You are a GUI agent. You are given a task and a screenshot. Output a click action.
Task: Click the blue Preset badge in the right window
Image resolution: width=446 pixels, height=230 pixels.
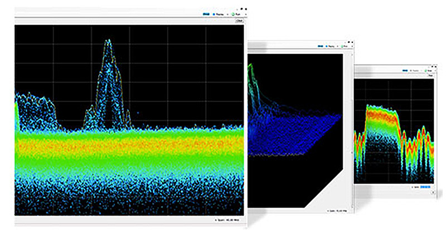pyautogui.click(x=405, y=70)
